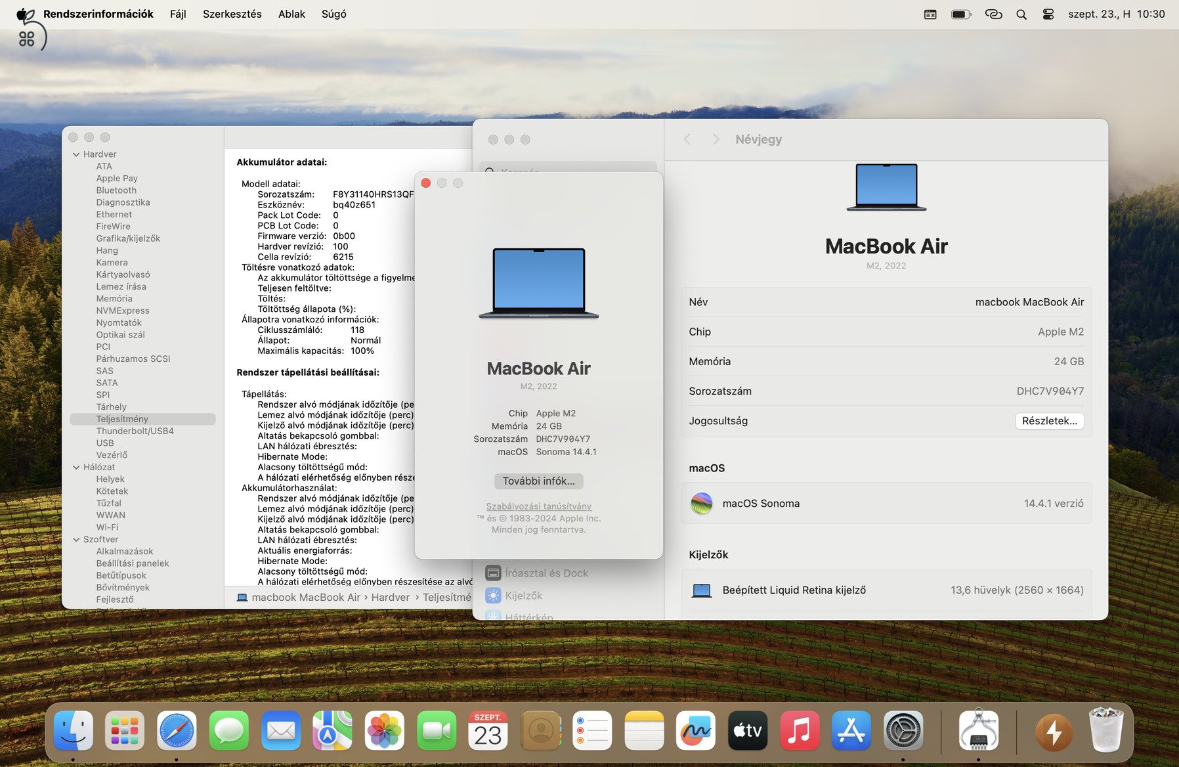Select Tárhely in hardware list
1179x767 pixels.
click(x=111, y=407)
